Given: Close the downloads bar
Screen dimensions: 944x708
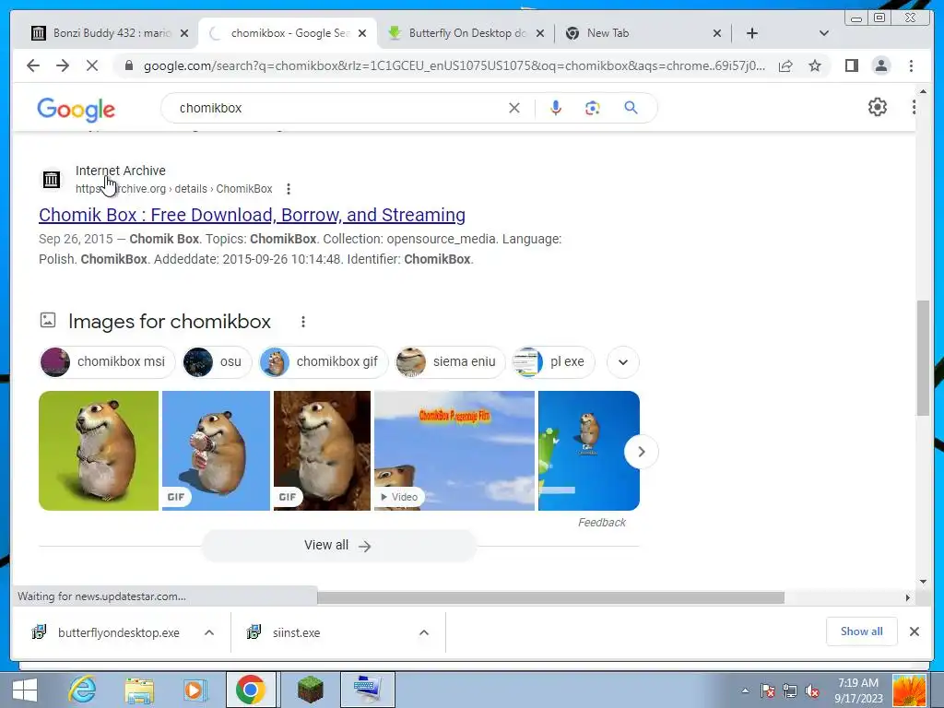Looking at the screenshot, I should pos(914,631).
